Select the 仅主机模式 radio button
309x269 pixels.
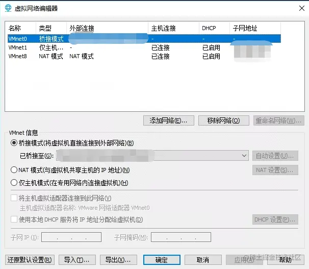coord(14,183)
